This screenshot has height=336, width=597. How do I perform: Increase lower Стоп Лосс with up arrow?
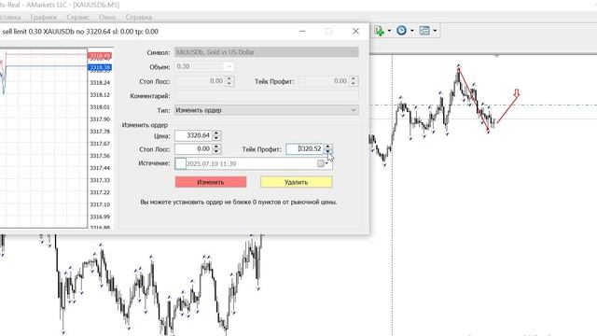[216, 147]
